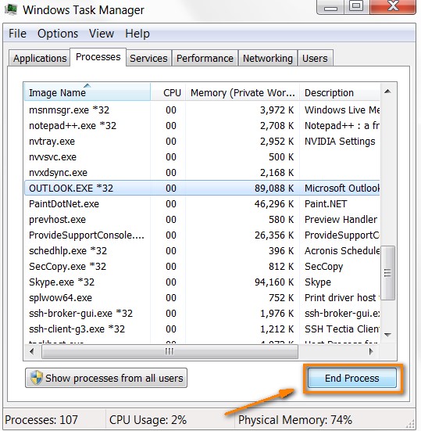Click the 46,296 K memory value
Image resolution: width=421 pixels, height=431 pixels.
coord(274,204)
